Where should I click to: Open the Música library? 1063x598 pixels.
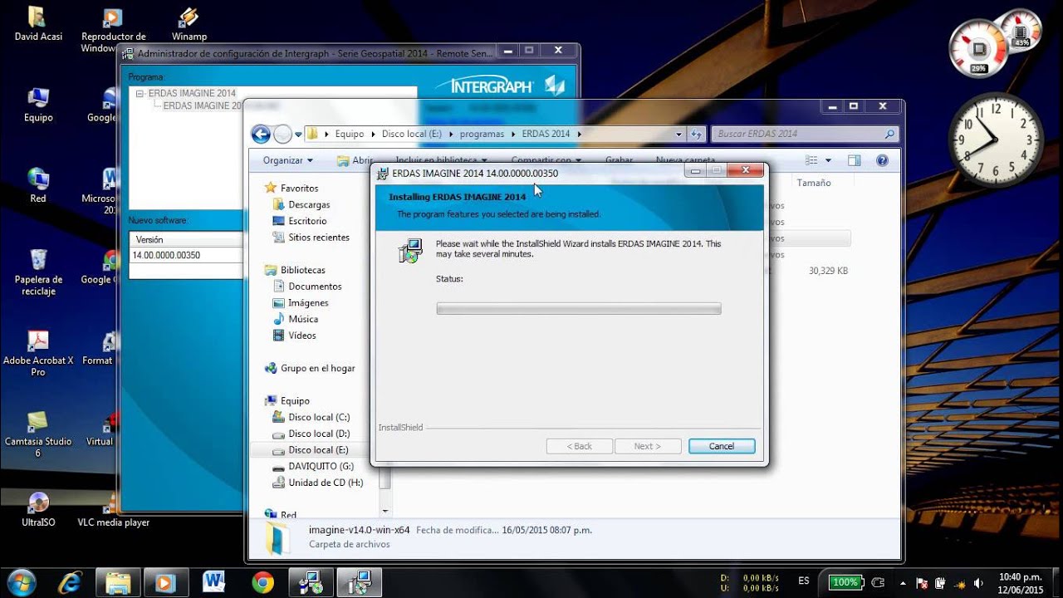point(303,319)
